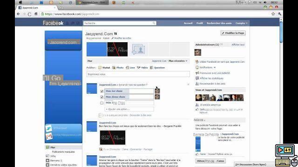Click the browser address bar

click(x=156, y=14)
